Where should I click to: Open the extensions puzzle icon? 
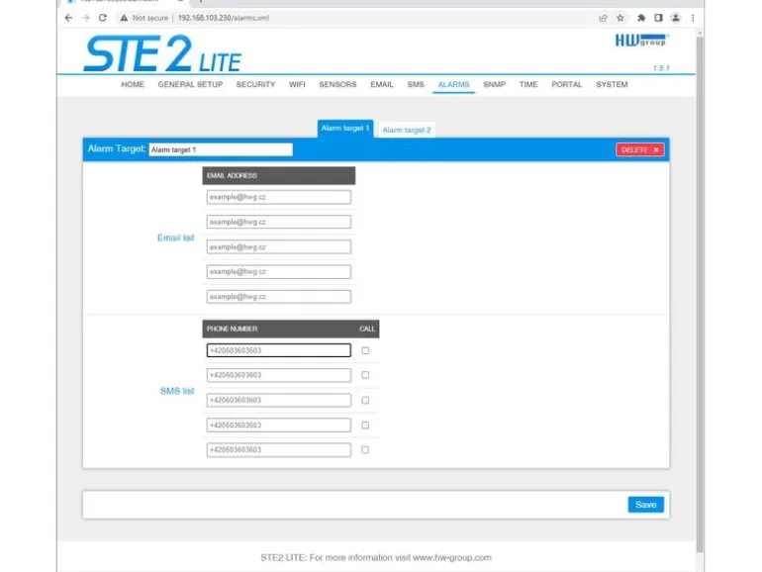[x=641, y=18]
